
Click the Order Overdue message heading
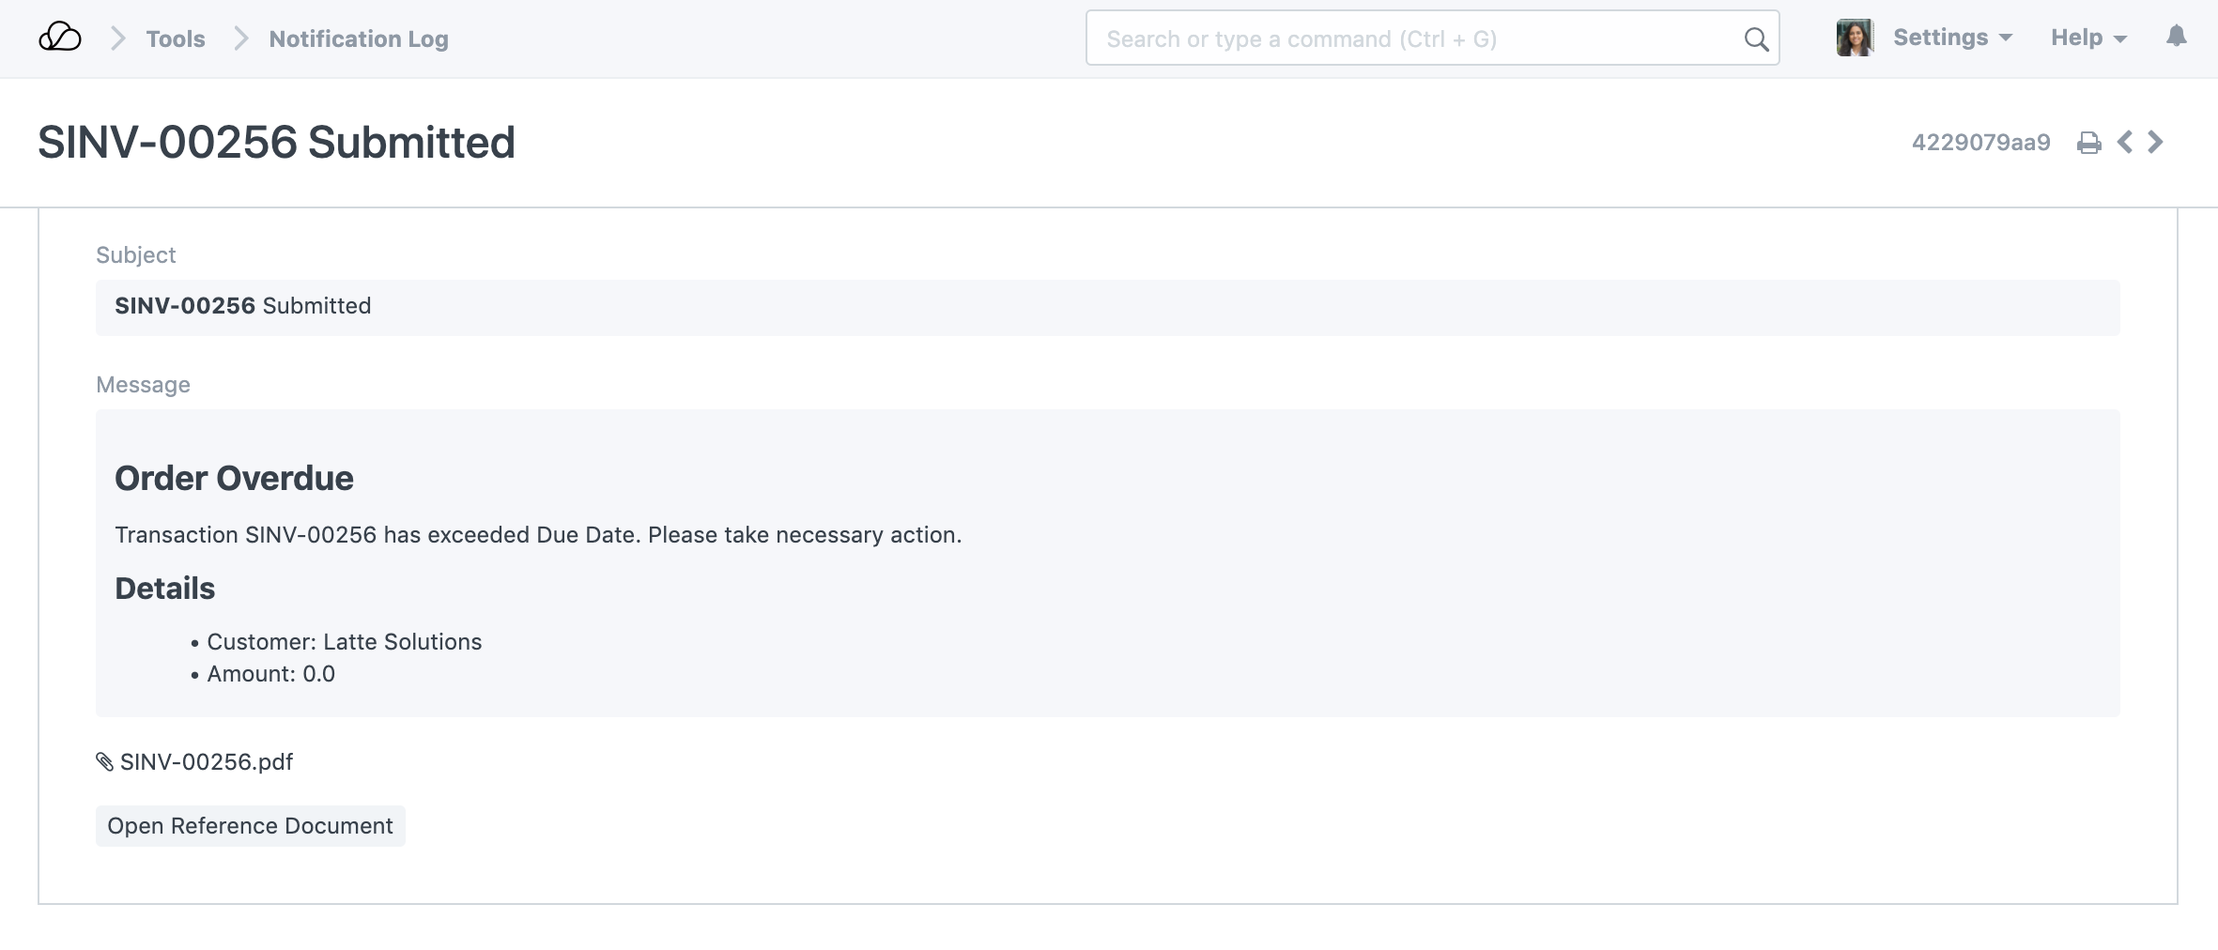(234, 479)
